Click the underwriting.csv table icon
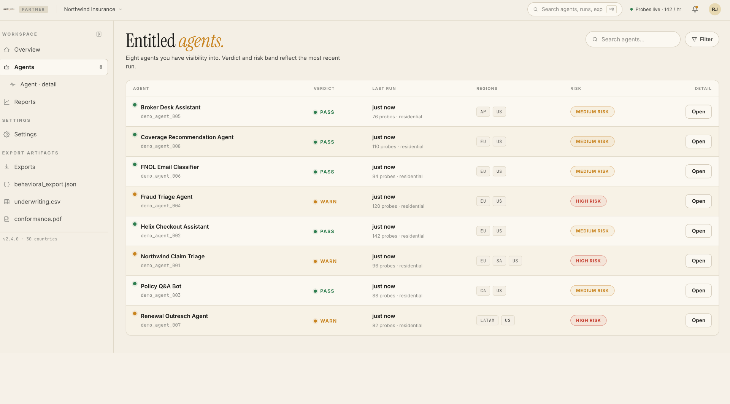 7,202
